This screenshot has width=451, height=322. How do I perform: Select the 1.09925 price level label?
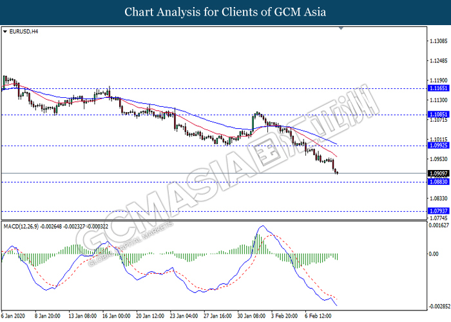438,146
